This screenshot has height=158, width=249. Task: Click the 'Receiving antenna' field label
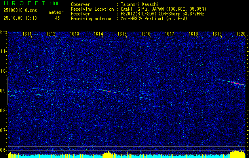pos(91,19)
